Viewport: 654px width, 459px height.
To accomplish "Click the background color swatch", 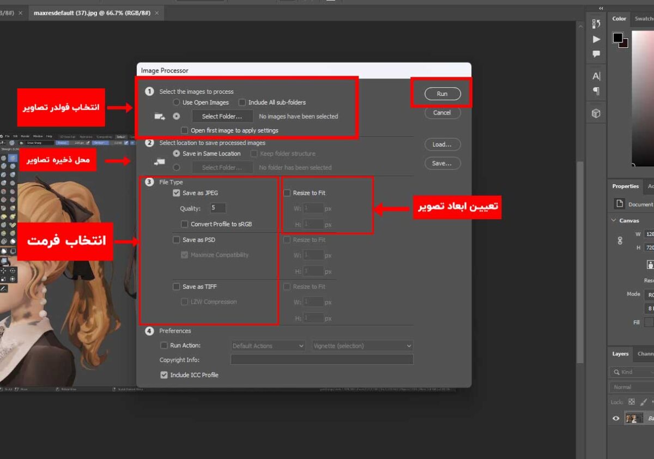I will [x=625, y=44].
